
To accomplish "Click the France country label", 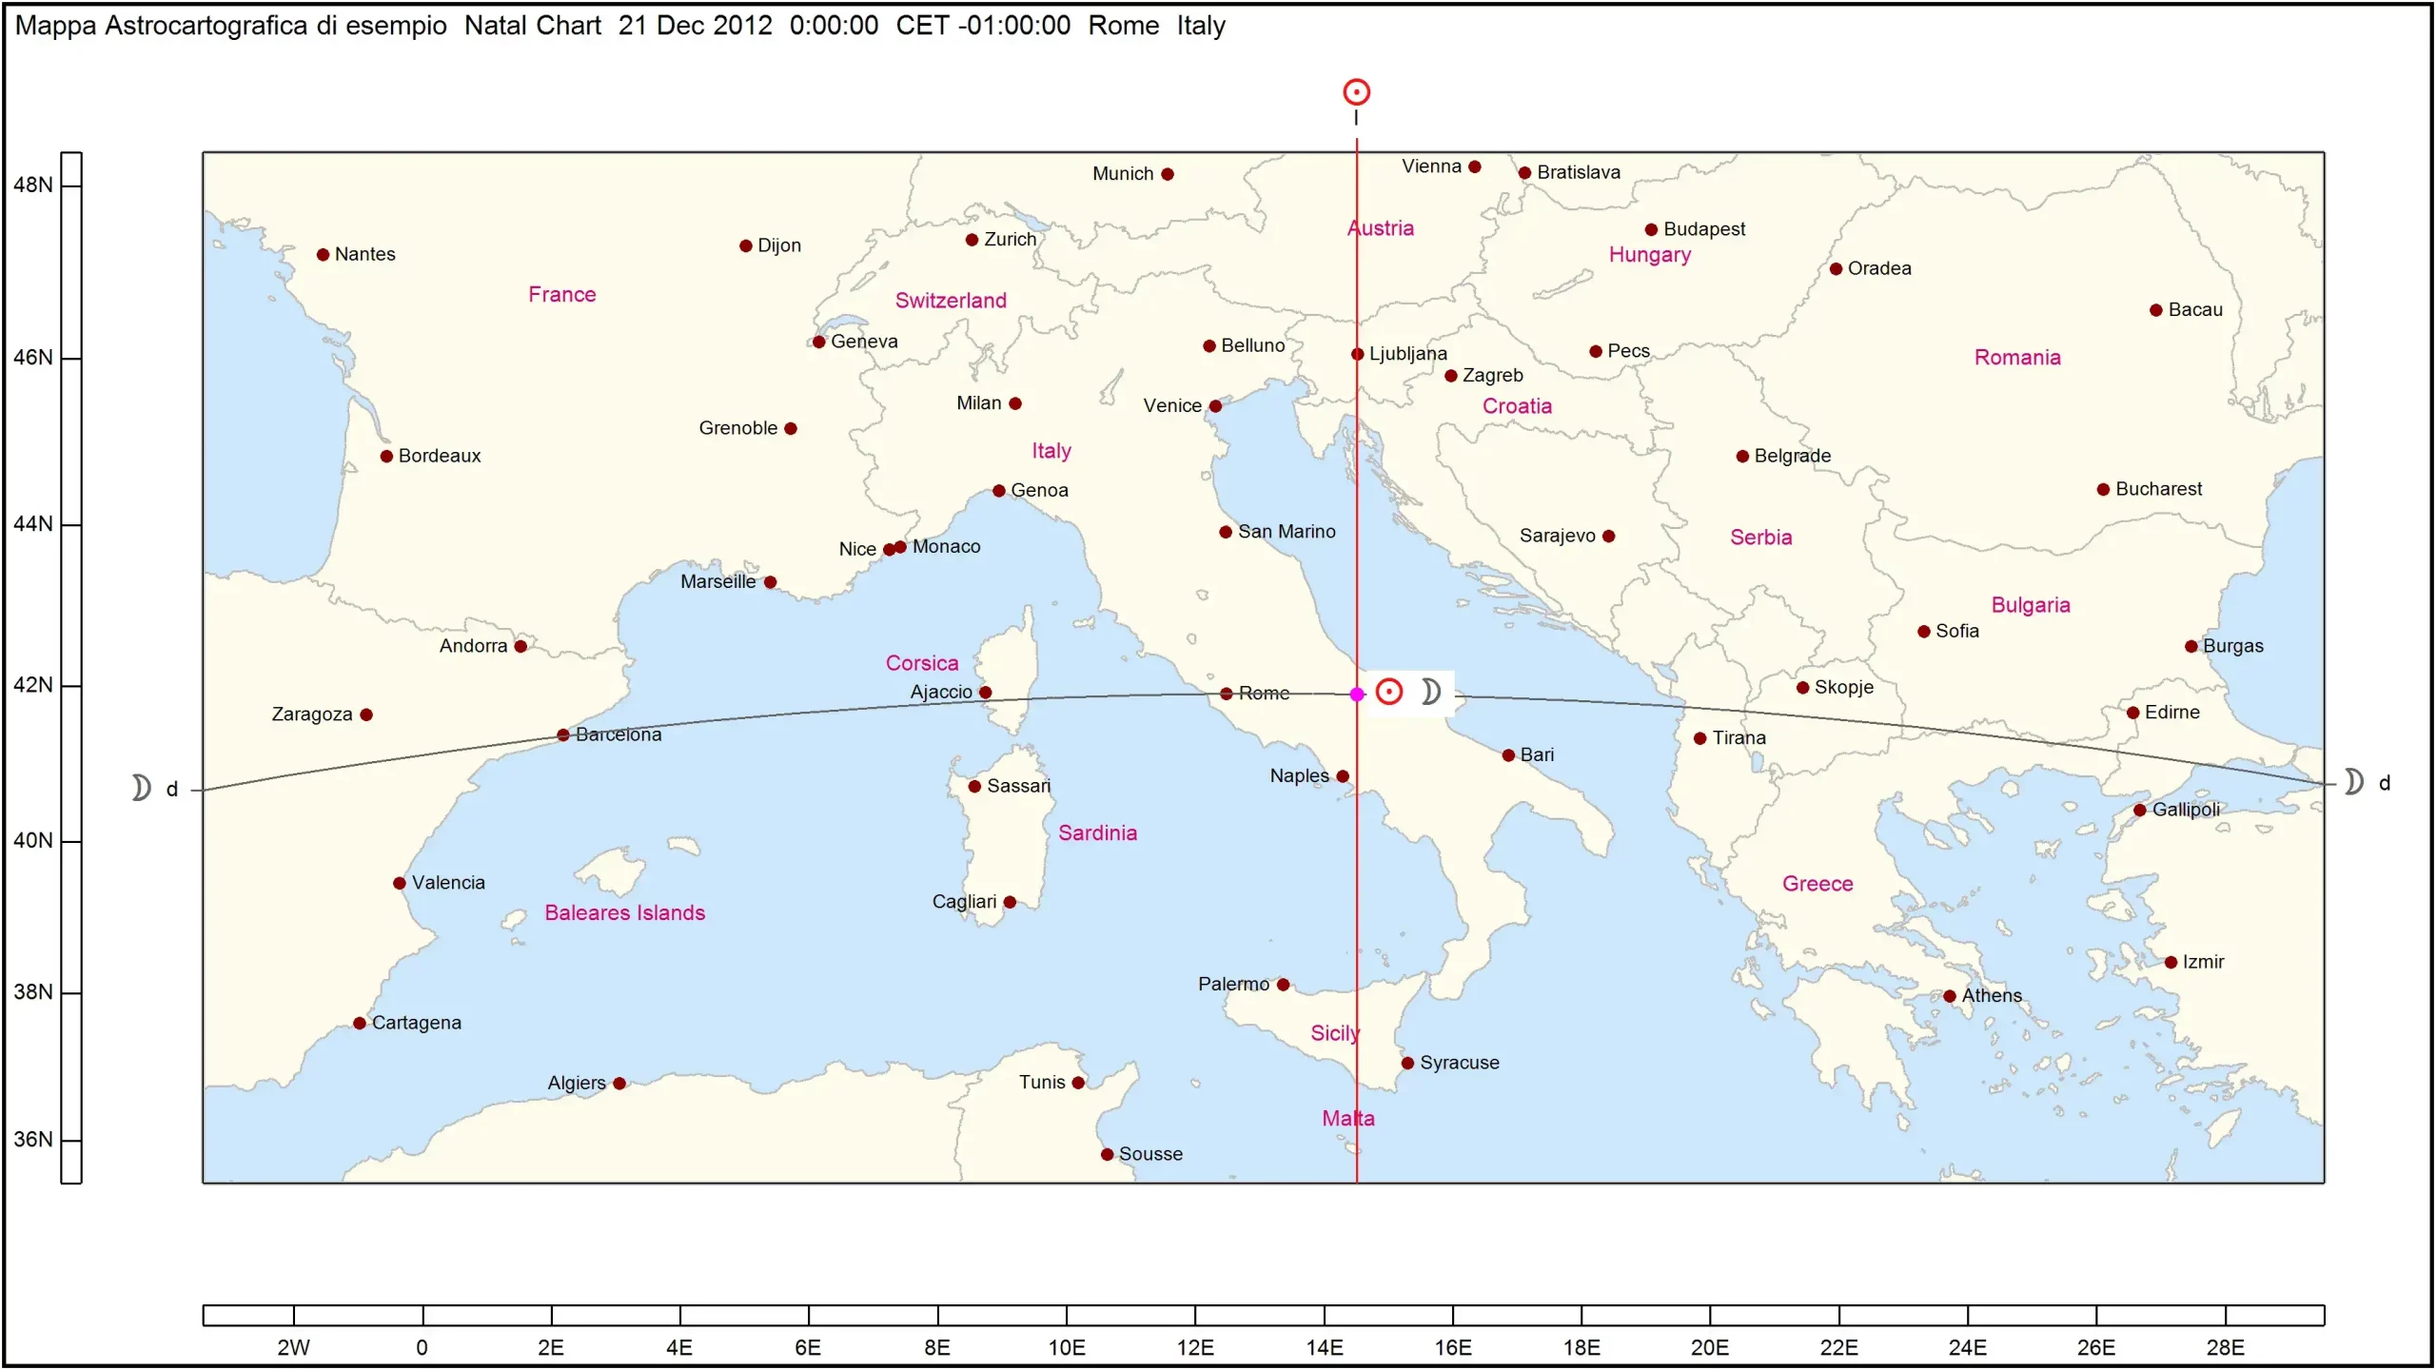I will coord(562,295).
